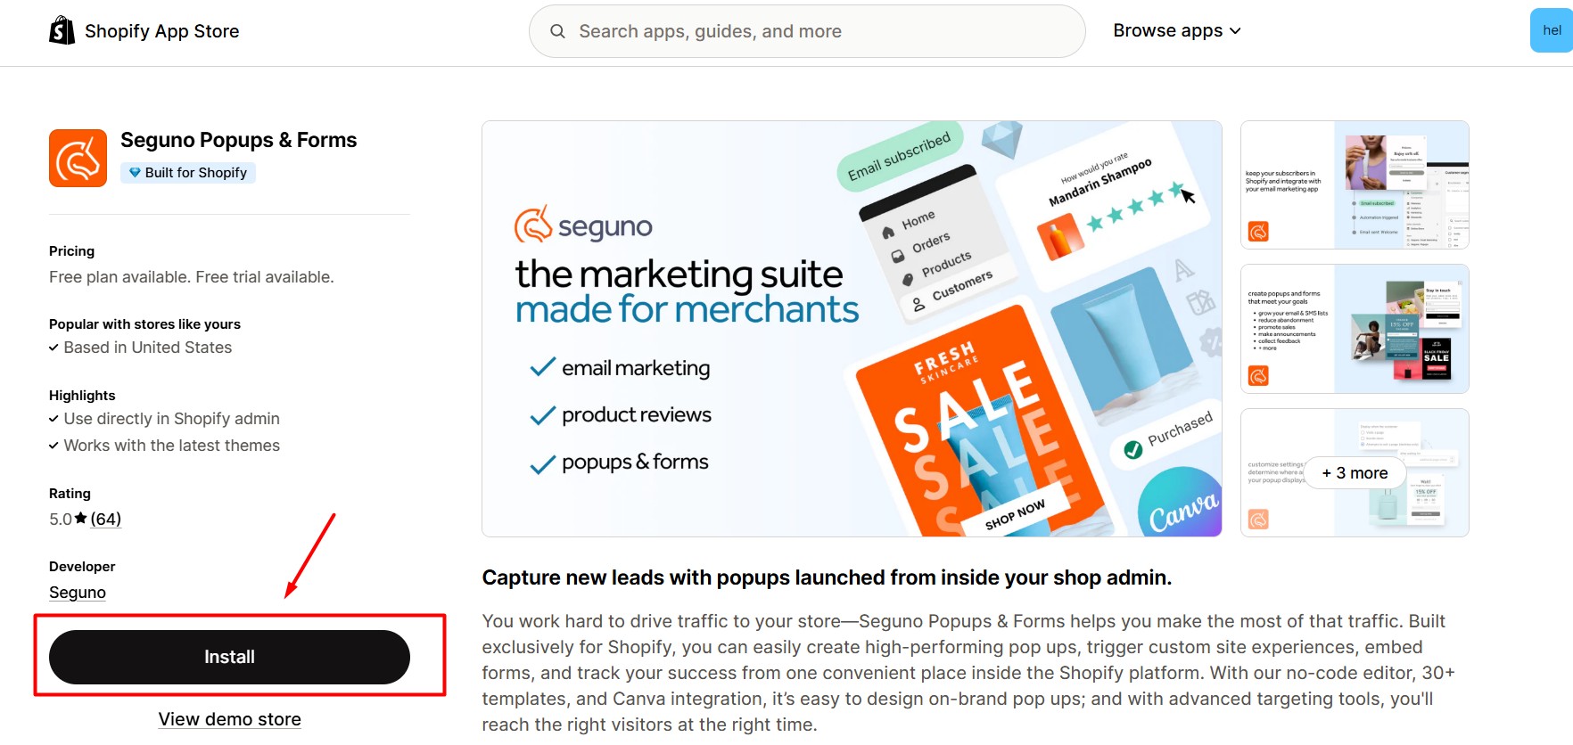Click the orange Seguno app icon
1573x745 pixels.
coord(78,159)
